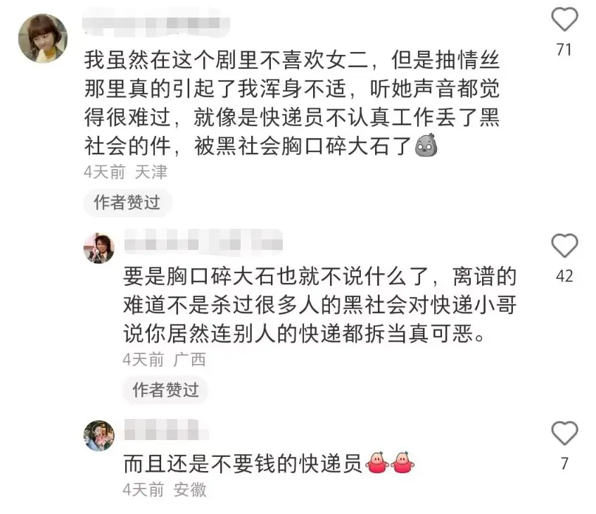The image size is (596, 514).
Task: Like the reply about 不要钱的快递员
Action: click(564, 433)
